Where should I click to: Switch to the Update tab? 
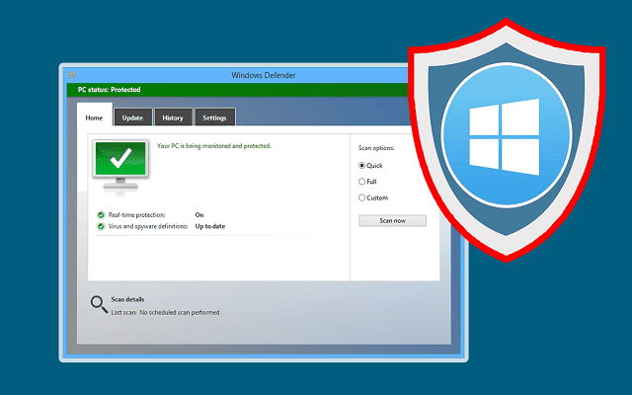click(133, 118)
